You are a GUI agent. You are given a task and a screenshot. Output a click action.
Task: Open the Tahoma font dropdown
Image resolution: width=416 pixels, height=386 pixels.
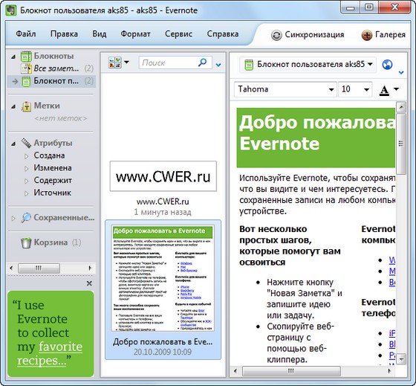click(x=331, y=90)
